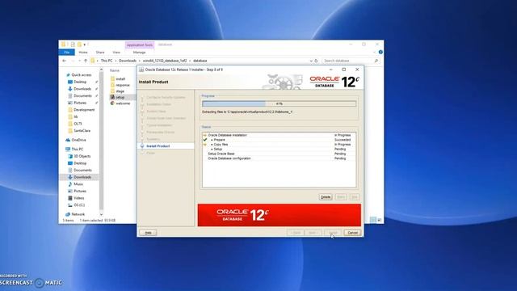Click This PC in the address breadcrumb
The height and width of the screenshot is (291, 517).
(x=107, y=61)
